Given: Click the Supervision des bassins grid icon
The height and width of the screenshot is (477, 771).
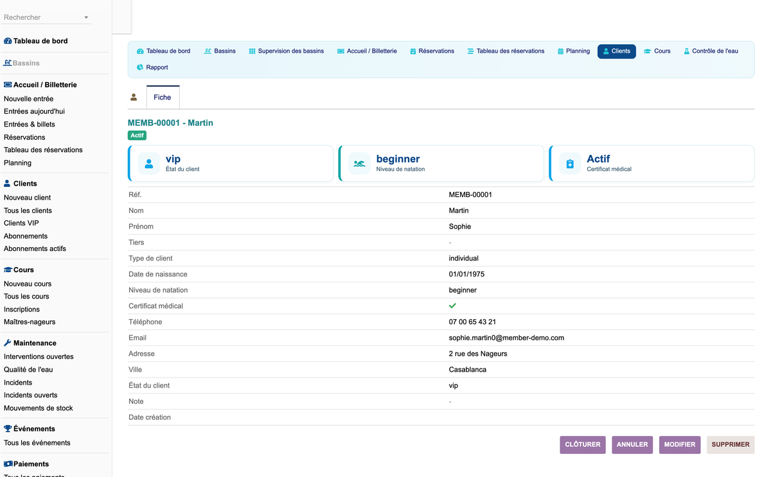Looking at the screenshot, I should (x=252, y=51).
